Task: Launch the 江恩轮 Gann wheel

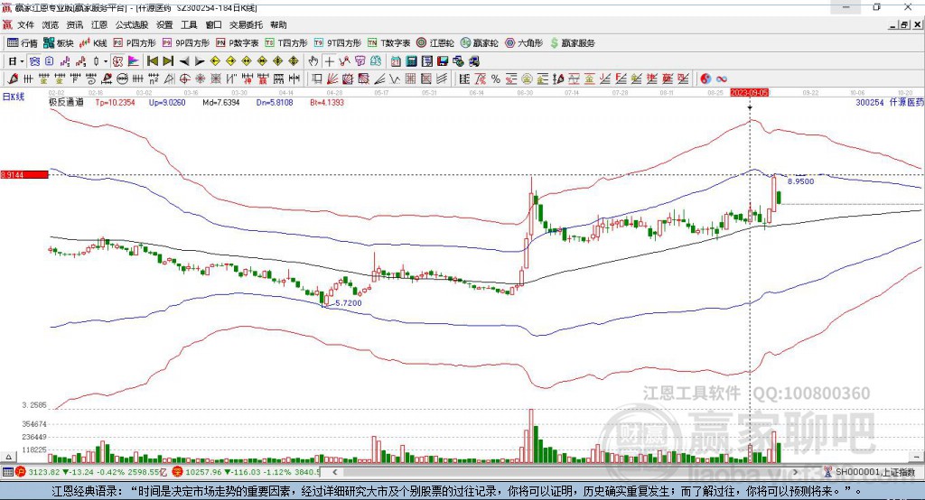Action: [x=435, y=43]
